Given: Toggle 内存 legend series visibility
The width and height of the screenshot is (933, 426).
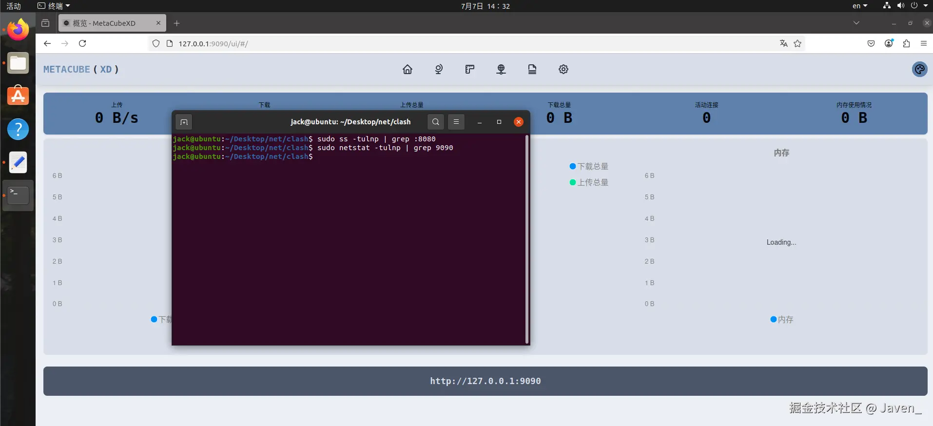Looking at the screenshot, I should point(781,319).
